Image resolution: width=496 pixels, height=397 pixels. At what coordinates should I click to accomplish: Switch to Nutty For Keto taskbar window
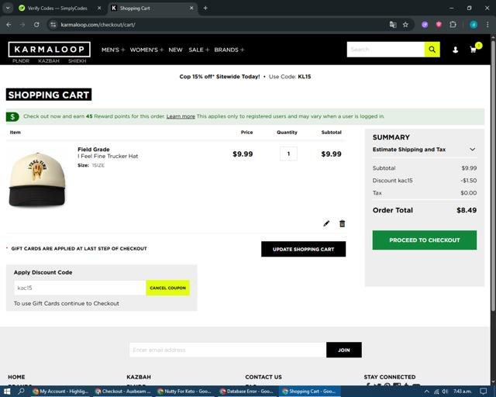click(185, 392)
